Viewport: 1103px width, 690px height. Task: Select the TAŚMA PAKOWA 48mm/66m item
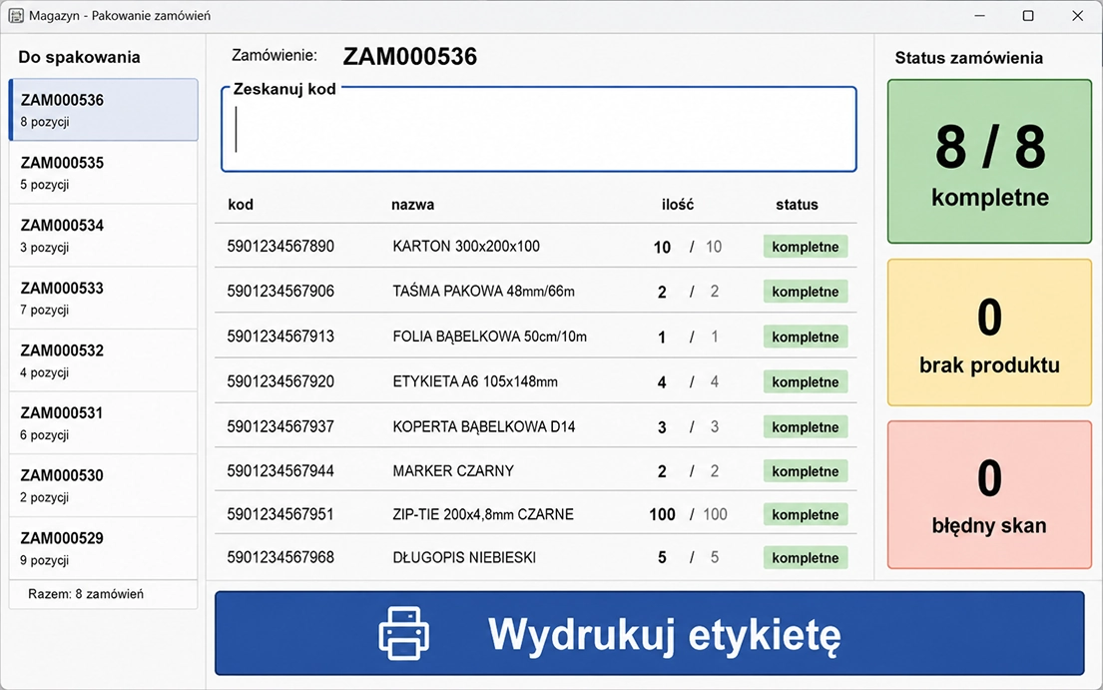pyautogui.click(x=484, y=292)
